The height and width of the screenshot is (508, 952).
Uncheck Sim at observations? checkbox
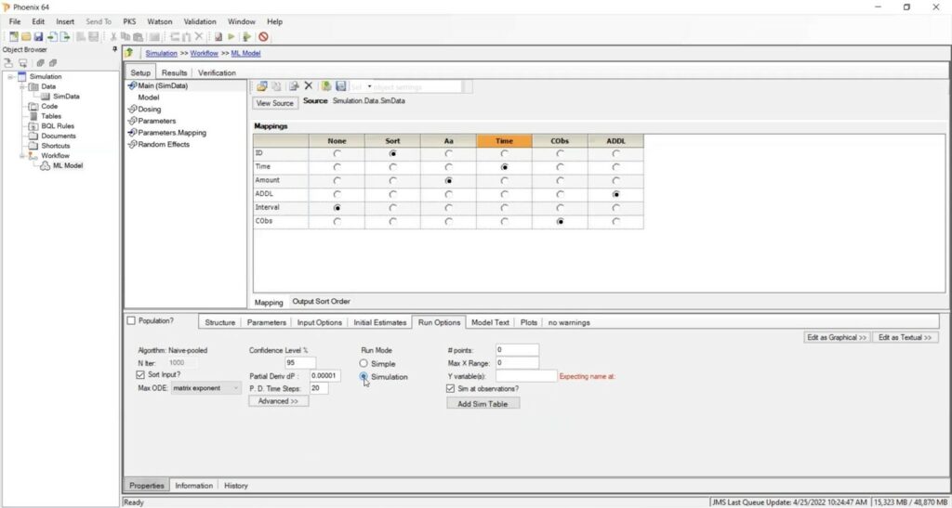(x=451, y=388)
